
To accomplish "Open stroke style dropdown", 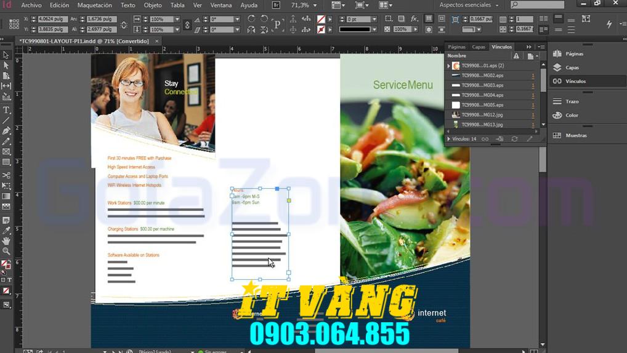I will pos(374,30).
